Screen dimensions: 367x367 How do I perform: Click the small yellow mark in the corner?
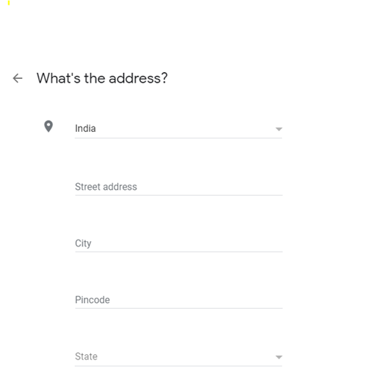9,3
